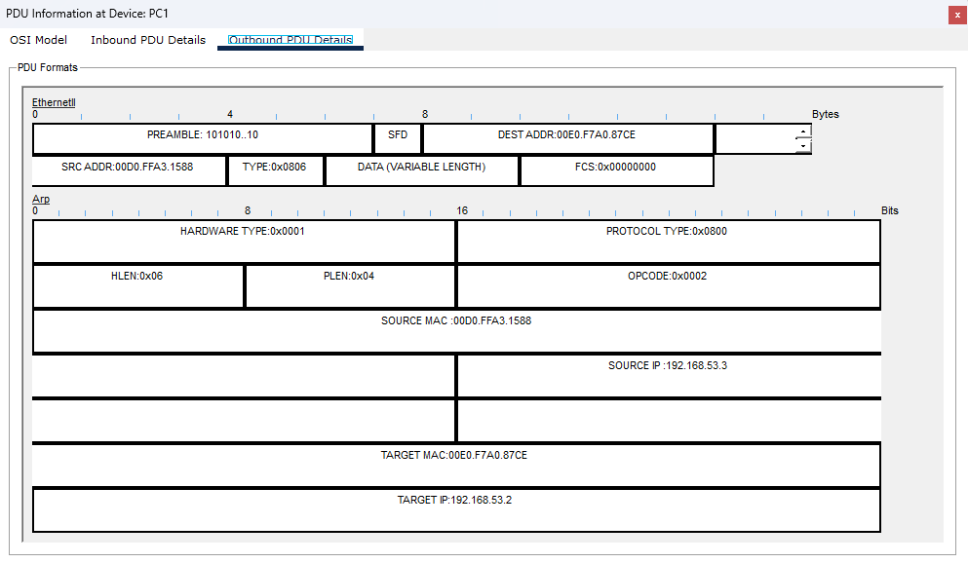Click the TYPE:0x0806 field

coord(275,170)
